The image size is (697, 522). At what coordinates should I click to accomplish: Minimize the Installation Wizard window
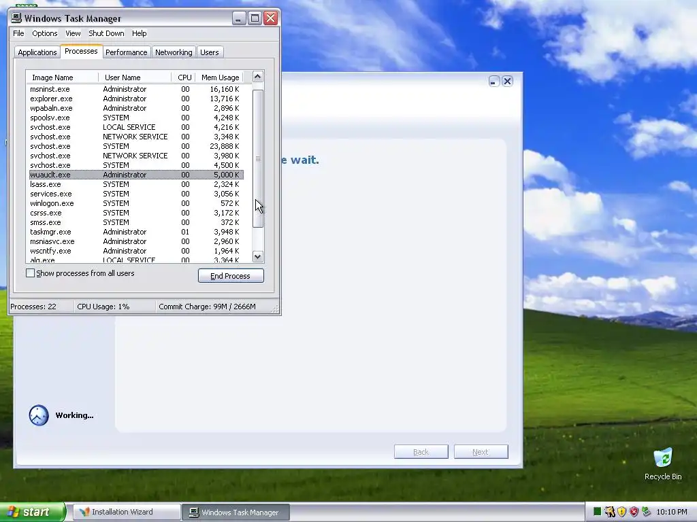pyautogui.click(x=494, y=82)
